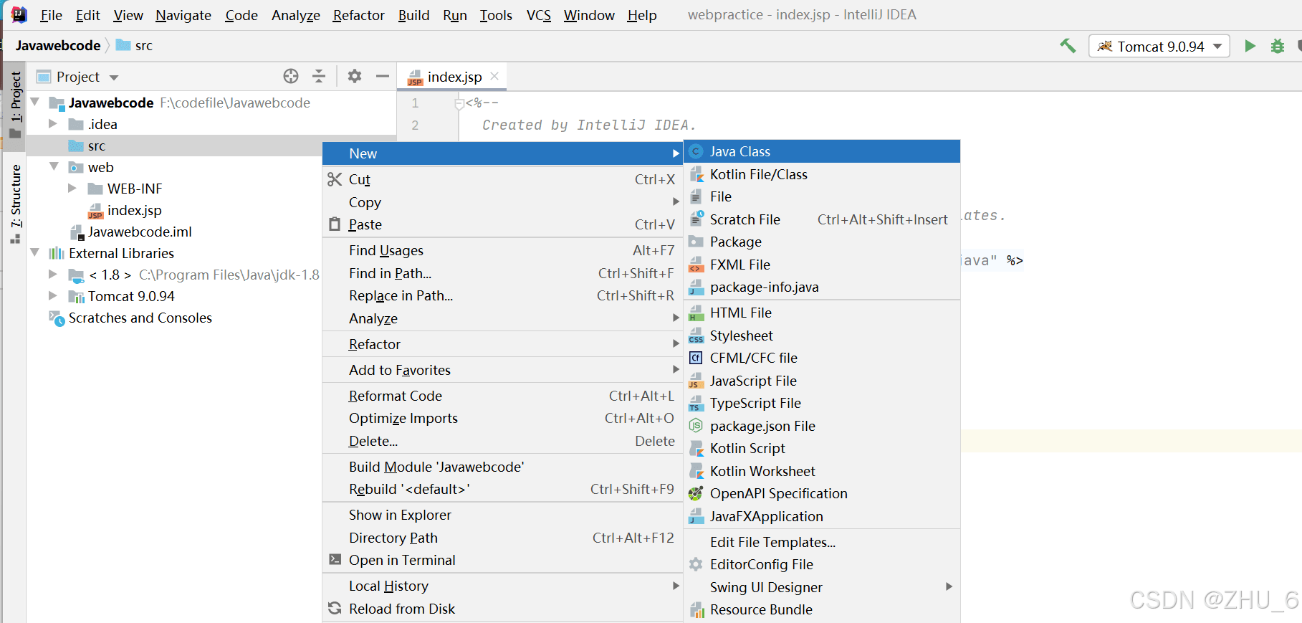The width and height of the screenshot is (1302, 623).
Task: Collapse the Javawebcode root tree node
Action: click(35, 102)
